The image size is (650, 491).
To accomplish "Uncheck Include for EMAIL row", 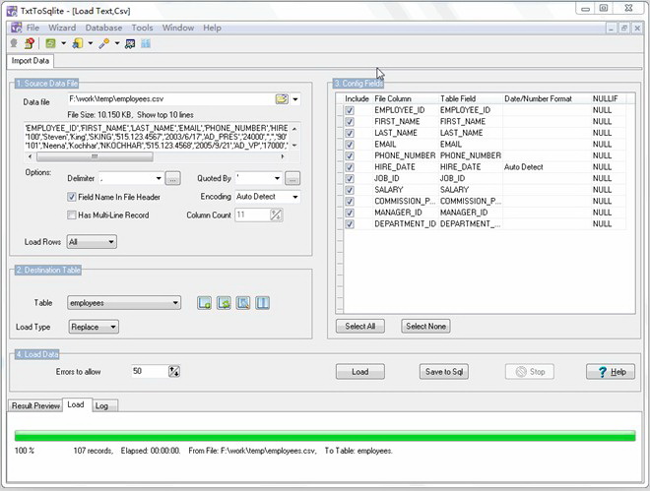I will (350, 145).
